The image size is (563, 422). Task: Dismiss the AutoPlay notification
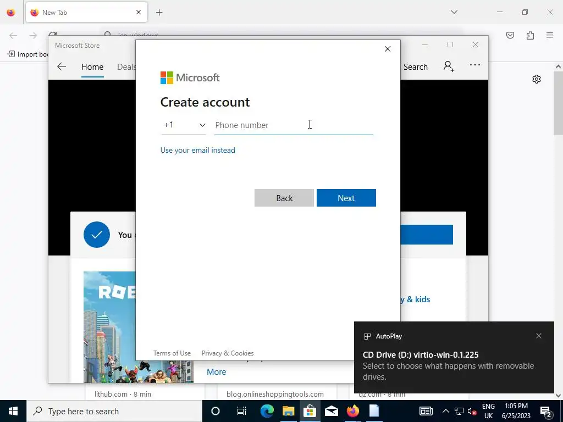[x=539, y=336]
